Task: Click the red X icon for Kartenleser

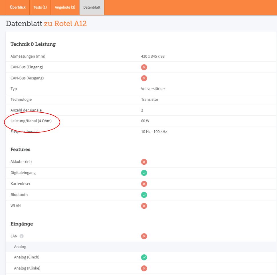Action: pyautogui.click(x=144, y=184)
